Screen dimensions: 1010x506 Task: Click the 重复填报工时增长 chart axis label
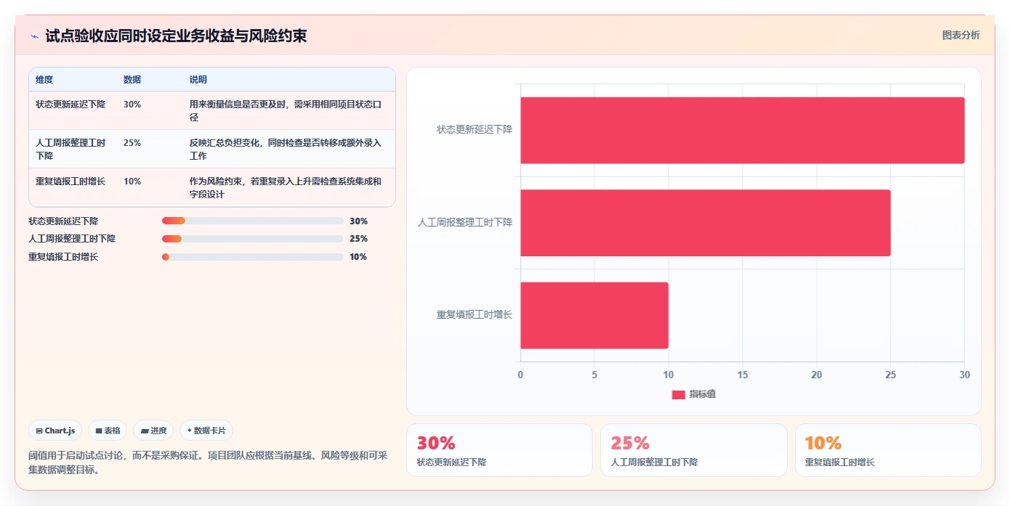tap(474, 315)
